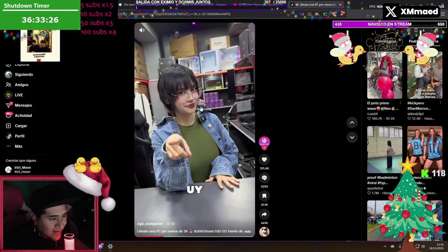The image size is (448, 252).
Task: Follow cgs_computer via the profile avatar
Action: click(x=264, y=141)
